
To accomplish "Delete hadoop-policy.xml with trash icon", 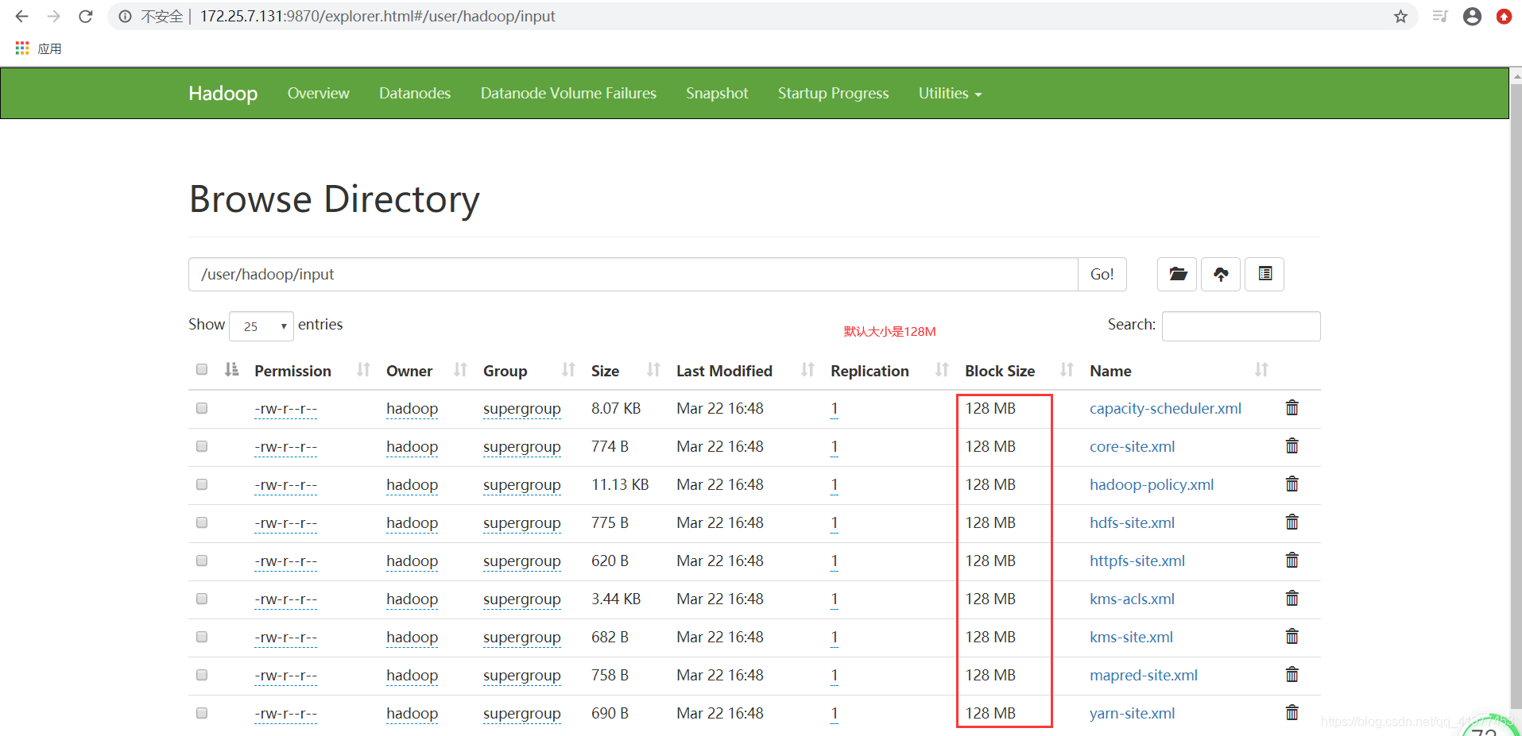I will pos(1292,484).
